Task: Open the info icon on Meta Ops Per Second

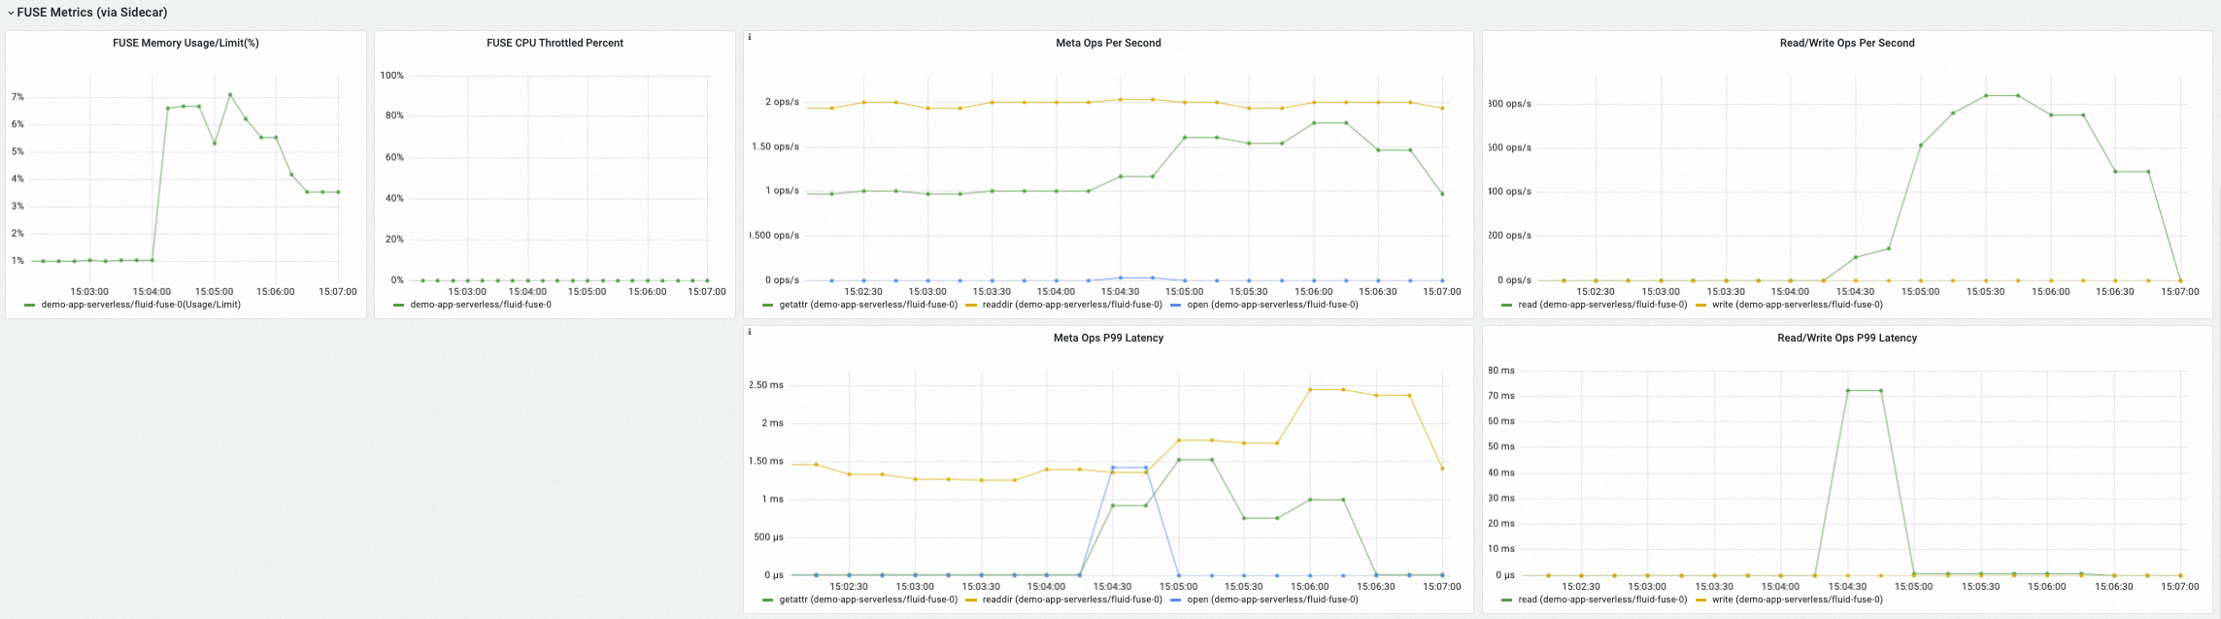Action: pos(750,37)
